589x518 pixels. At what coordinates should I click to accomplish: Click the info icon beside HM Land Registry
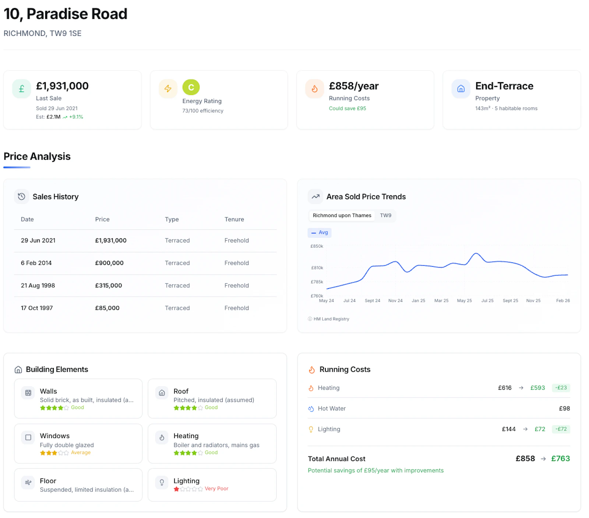[310, 319]
